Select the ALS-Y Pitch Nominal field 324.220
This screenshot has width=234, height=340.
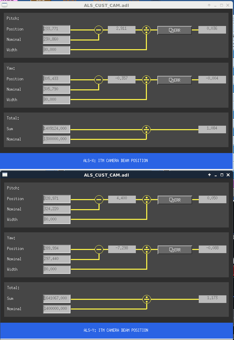pyautogui.click(x=57, y=209)
